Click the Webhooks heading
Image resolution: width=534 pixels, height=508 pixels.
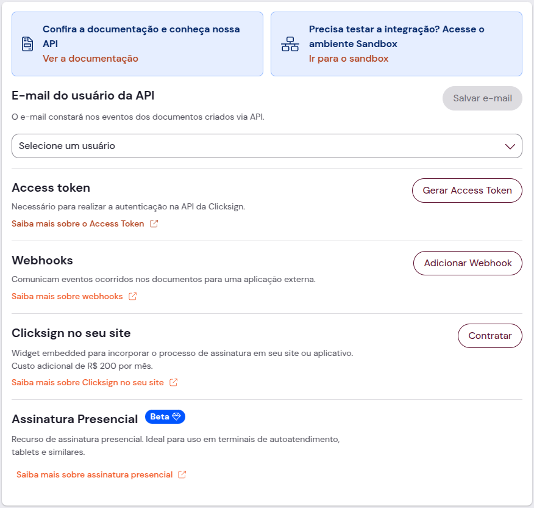42,260
